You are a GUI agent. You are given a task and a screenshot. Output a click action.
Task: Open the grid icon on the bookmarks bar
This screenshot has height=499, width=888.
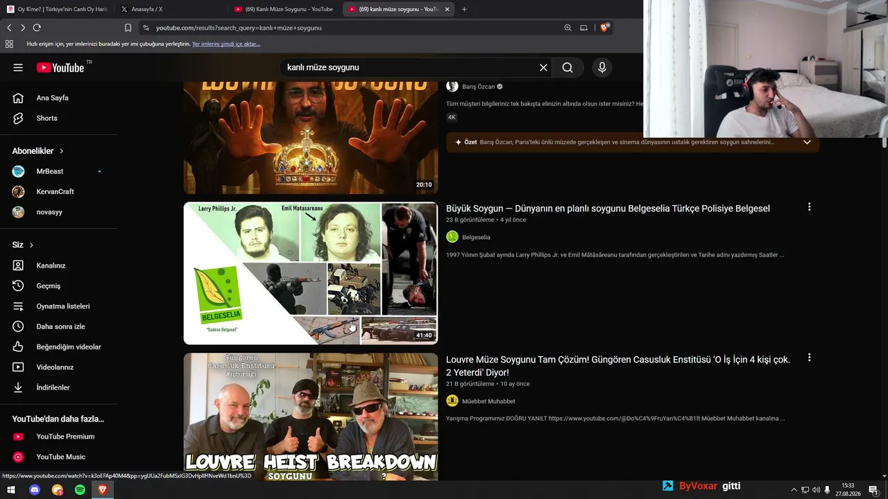(x=9, y=44)
